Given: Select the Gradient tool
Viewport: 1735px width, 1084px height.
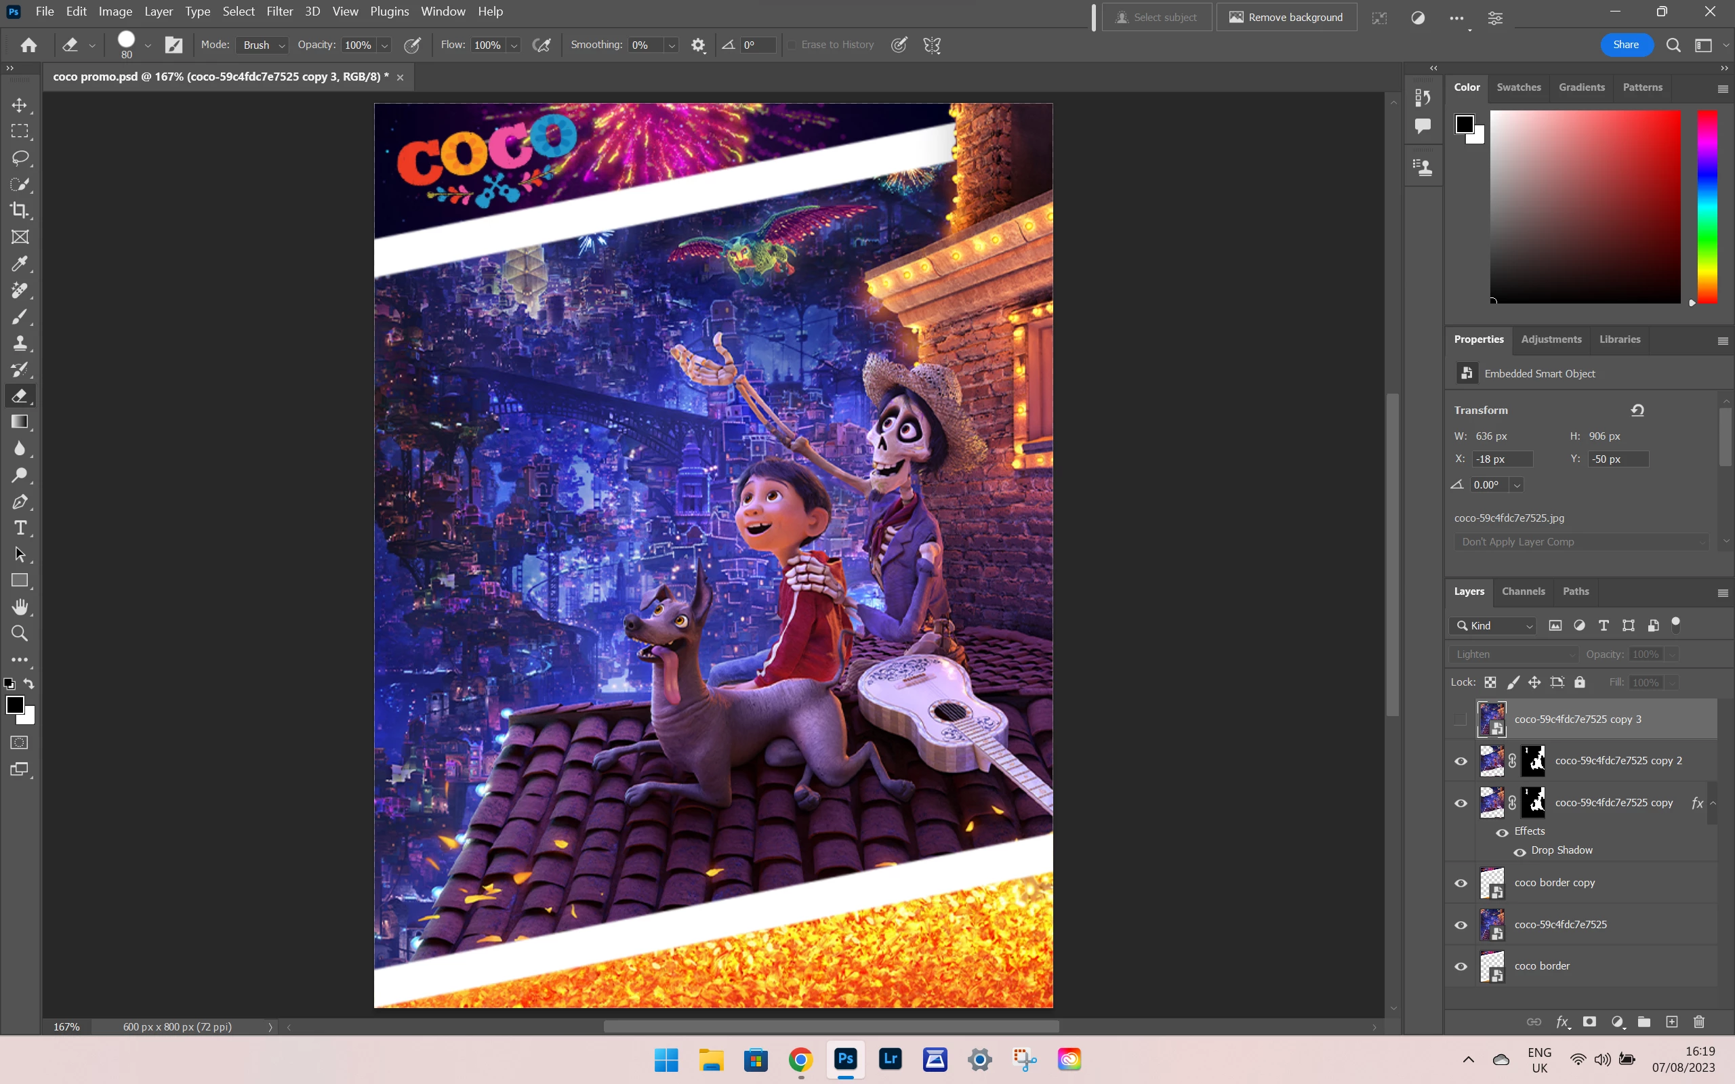Looking at the screenshot, I should [20, 422].
